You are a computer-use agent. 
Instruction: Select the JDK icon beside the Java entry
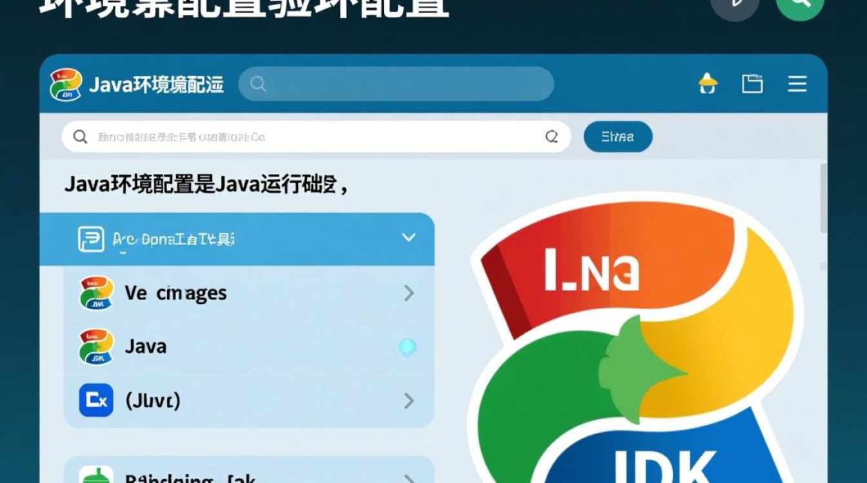[x=94, y=346]
